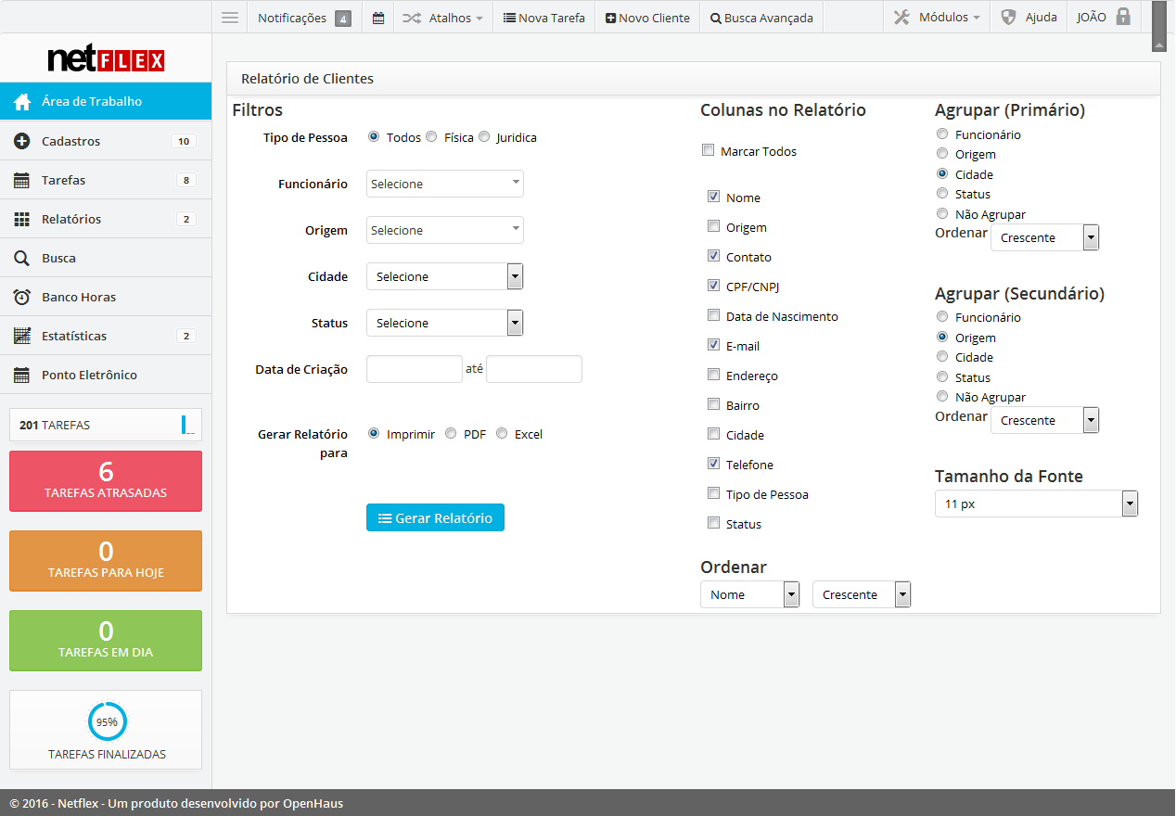Image resolution: width=1176 pixels, height=816 pixels.
Task: Open the Relatórios sidebar menu
Action: [71, 220]
